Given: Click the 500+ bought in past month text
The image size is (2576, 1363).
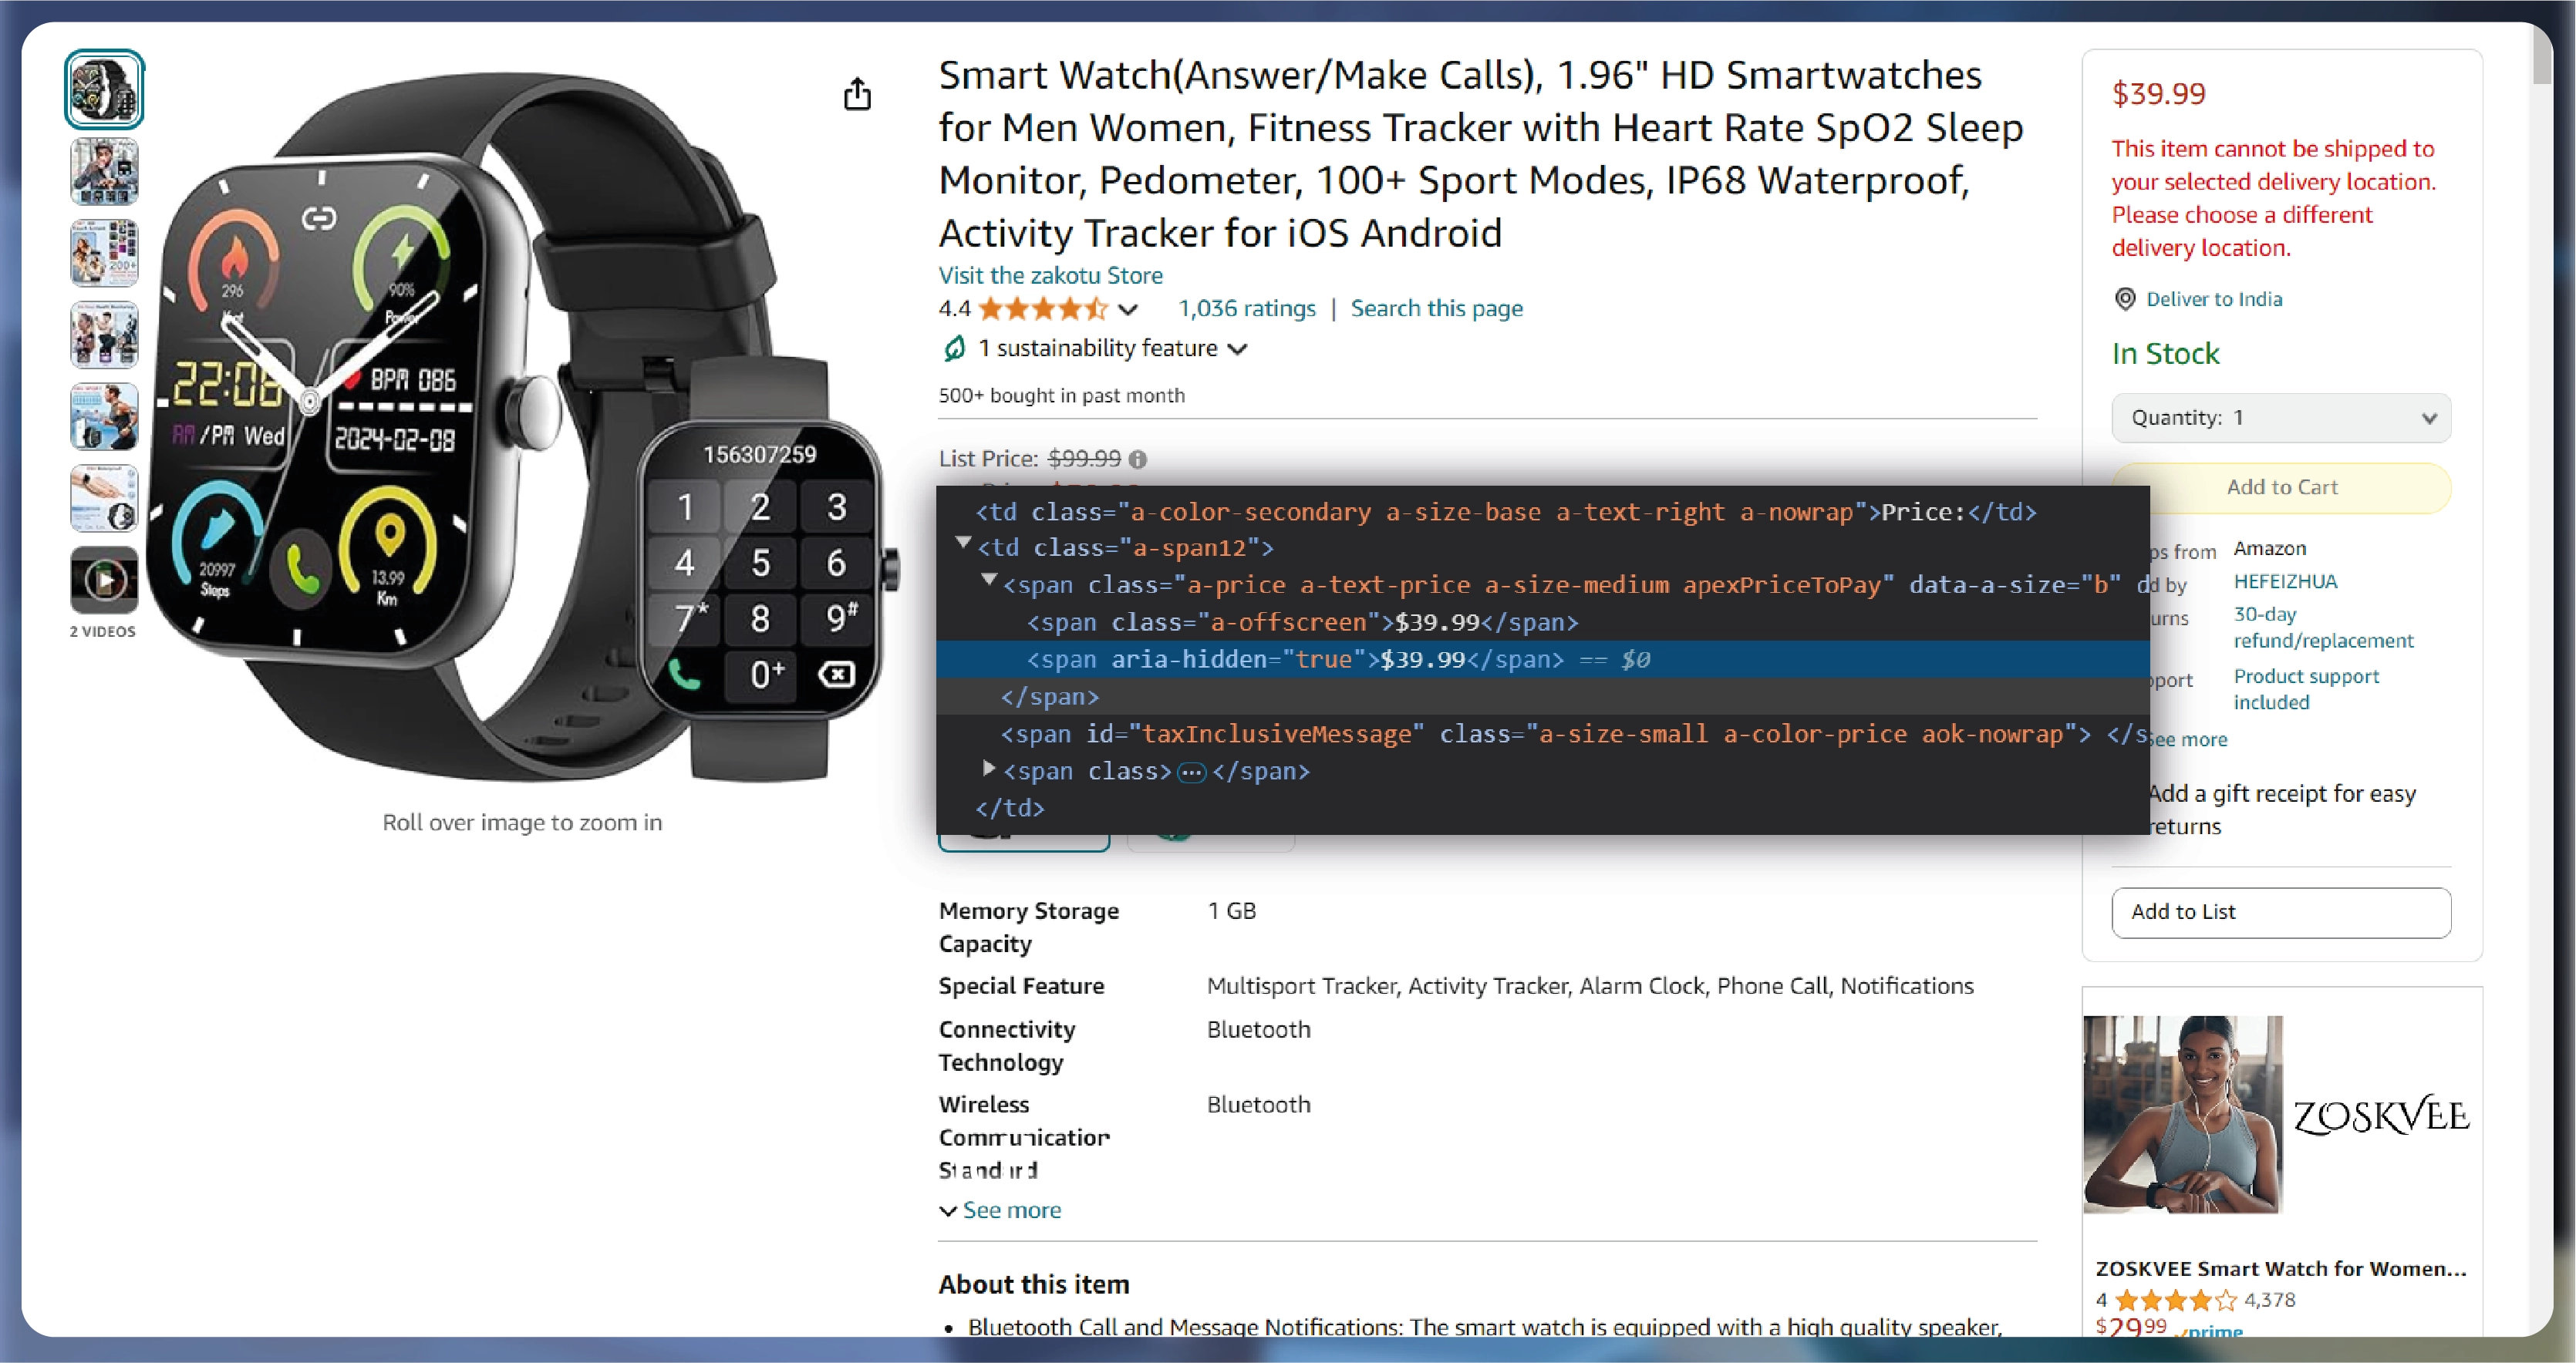Looking at the screenshot, I should pyautogui.click(x=1061, y=395).
